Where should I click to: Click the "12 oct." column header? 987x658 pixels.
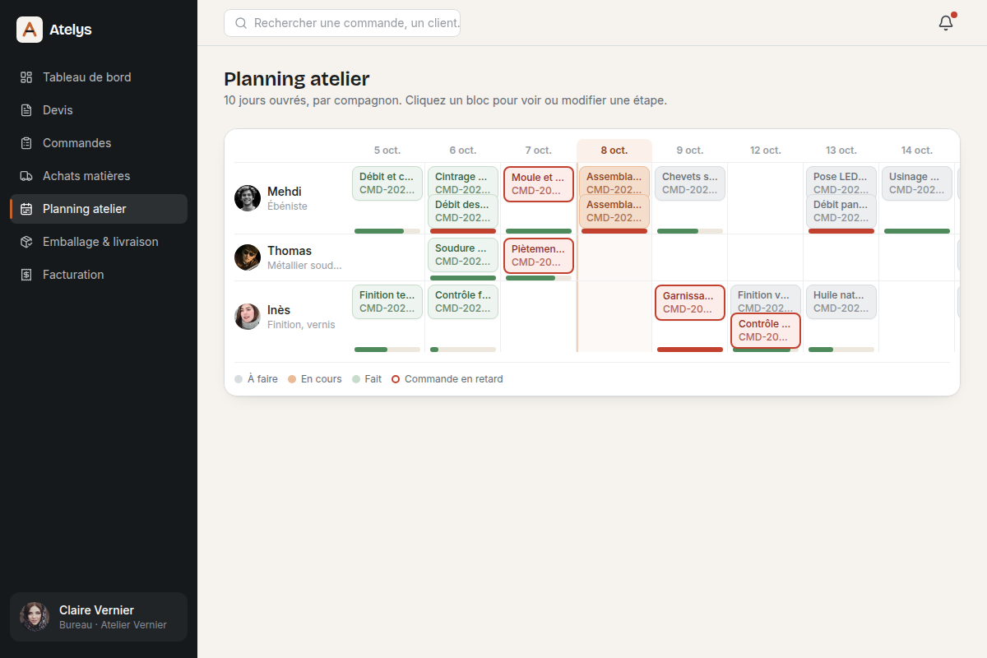(x=766, y=151)
